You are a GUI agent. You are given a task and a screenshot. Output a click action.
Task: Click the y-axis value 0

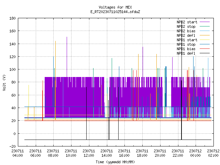(x=14, y=134)
